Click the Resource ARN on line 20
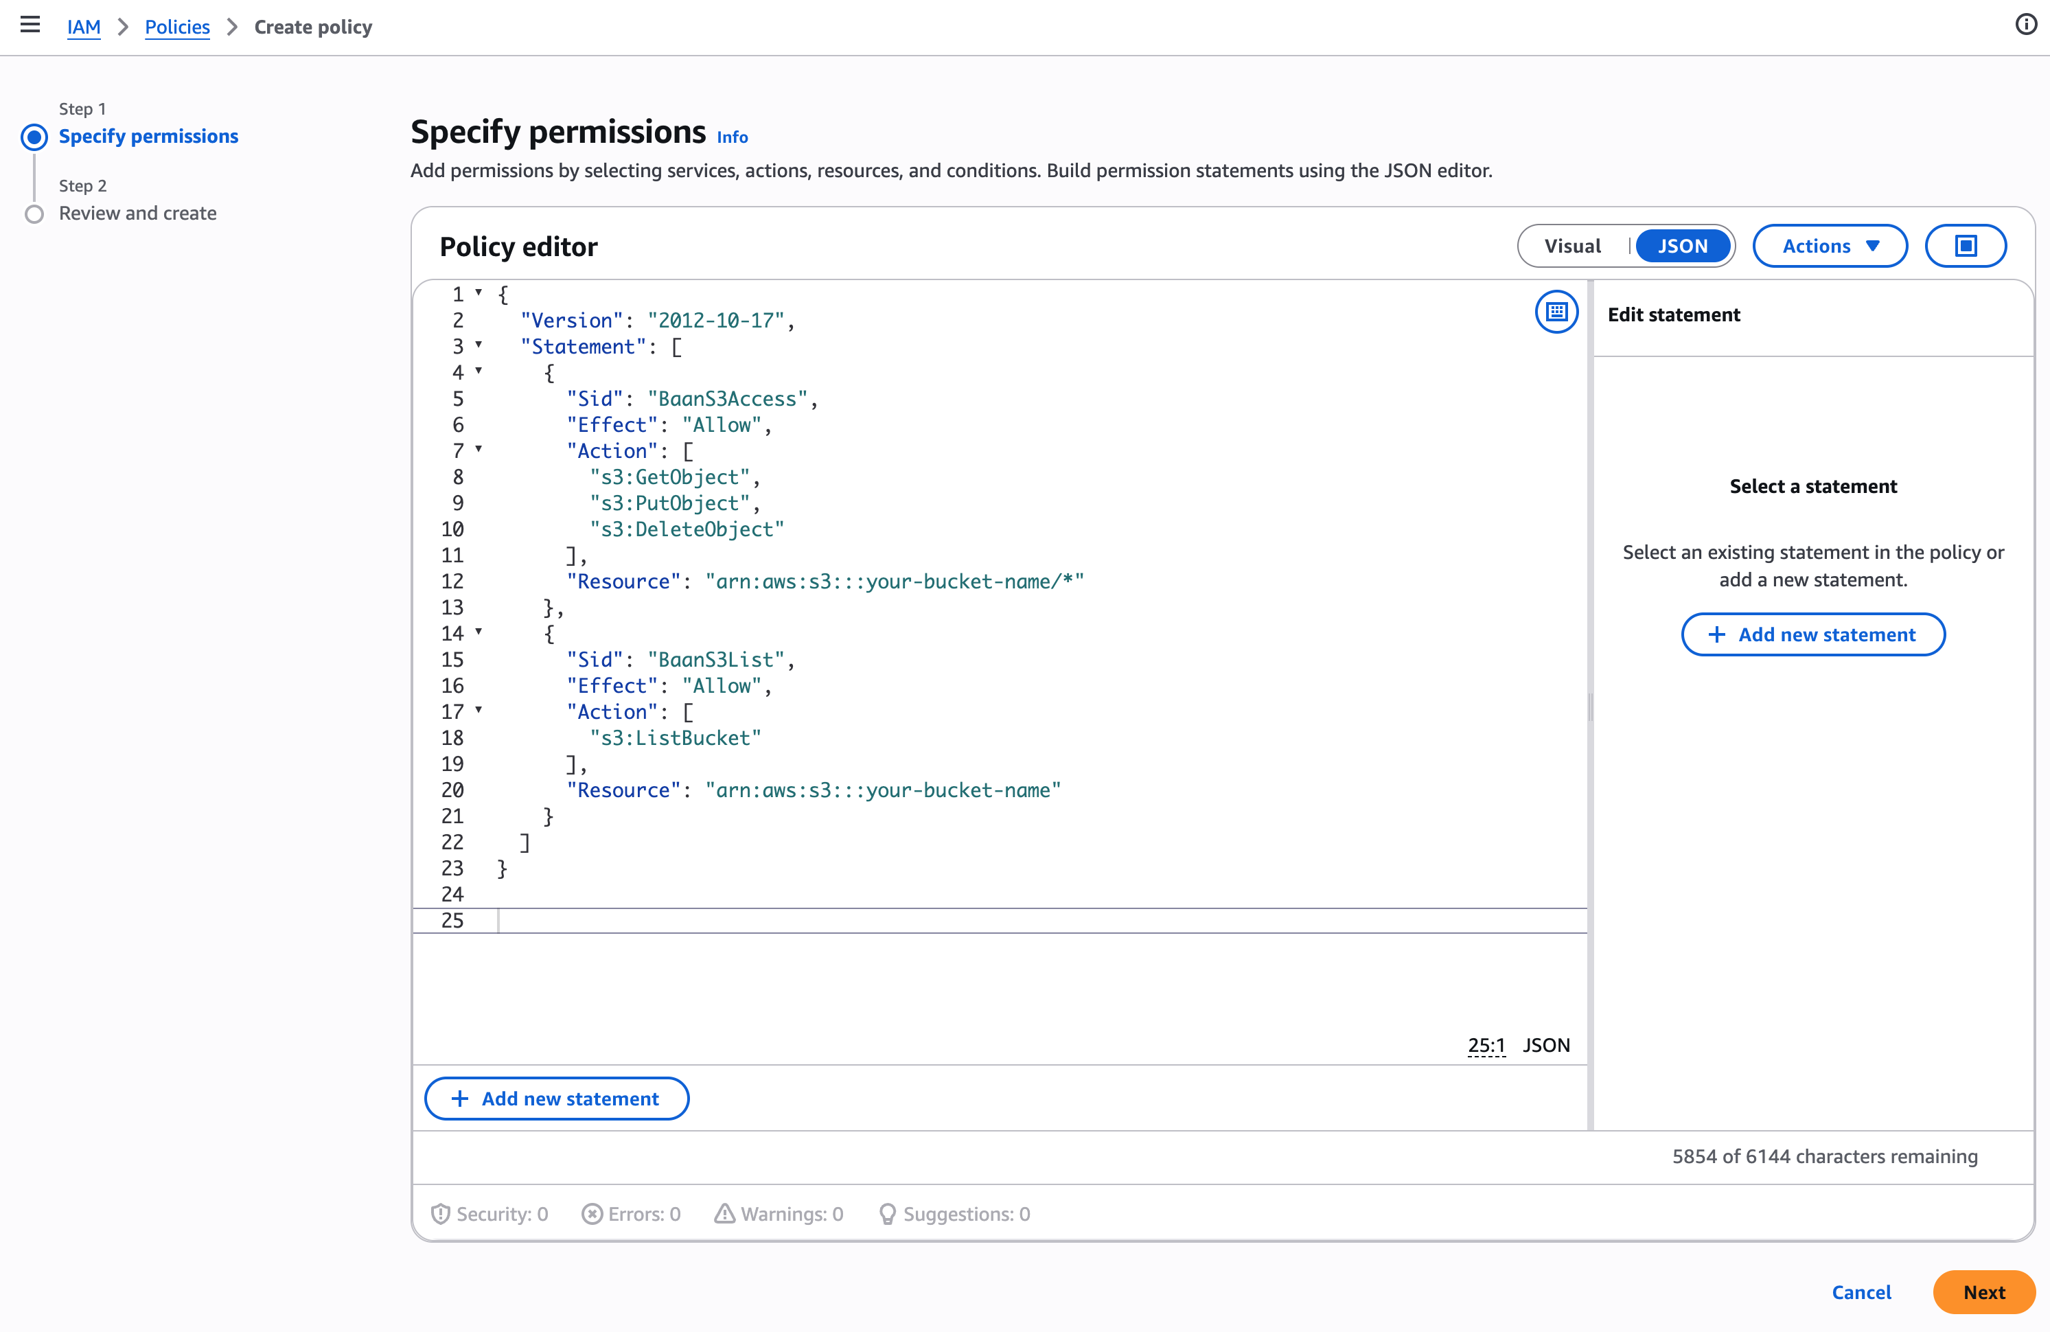This screenshot has height=1332, width=2050. point(883,790)
